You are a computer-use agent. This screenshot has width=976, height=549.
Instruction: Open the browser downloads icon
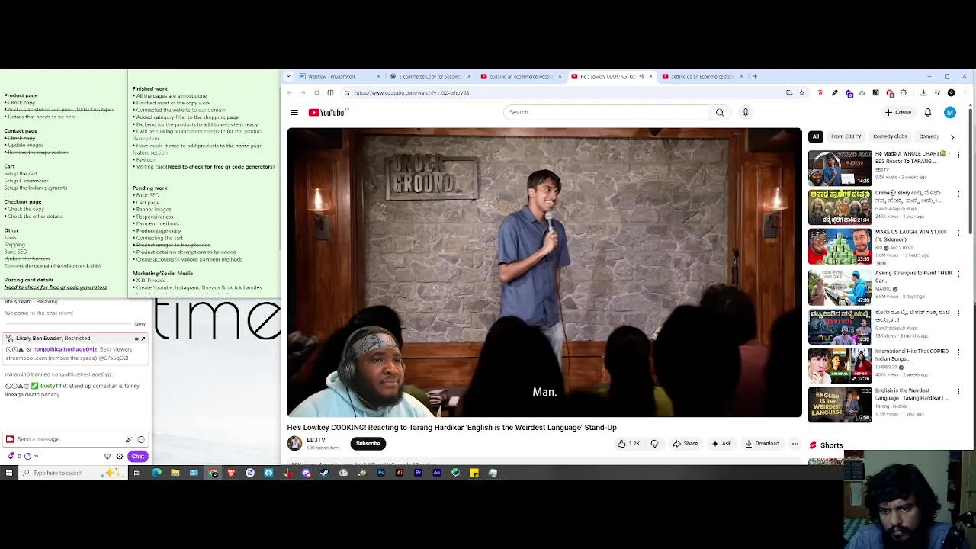tap(923, 92)
